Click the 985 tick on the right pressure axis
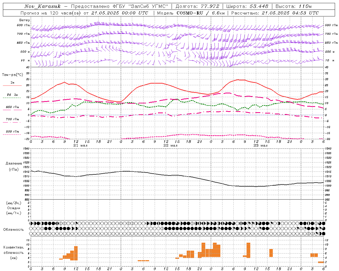Screen dimensions: 339x271 coord(328,200)
